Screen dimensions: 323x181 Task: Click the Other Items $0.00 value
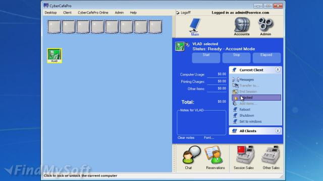(x=222, y=88)
